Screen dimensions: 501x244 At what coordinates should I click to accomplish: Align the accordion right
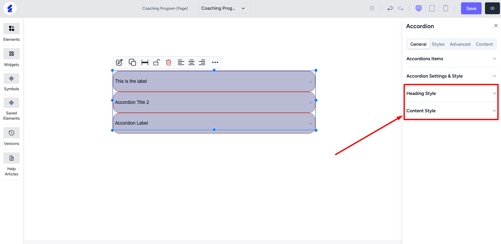[x=202, y=62]
